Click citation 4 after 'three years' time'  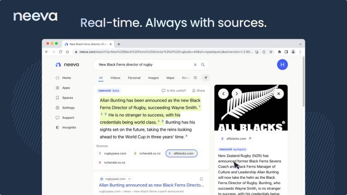(186, 136)
